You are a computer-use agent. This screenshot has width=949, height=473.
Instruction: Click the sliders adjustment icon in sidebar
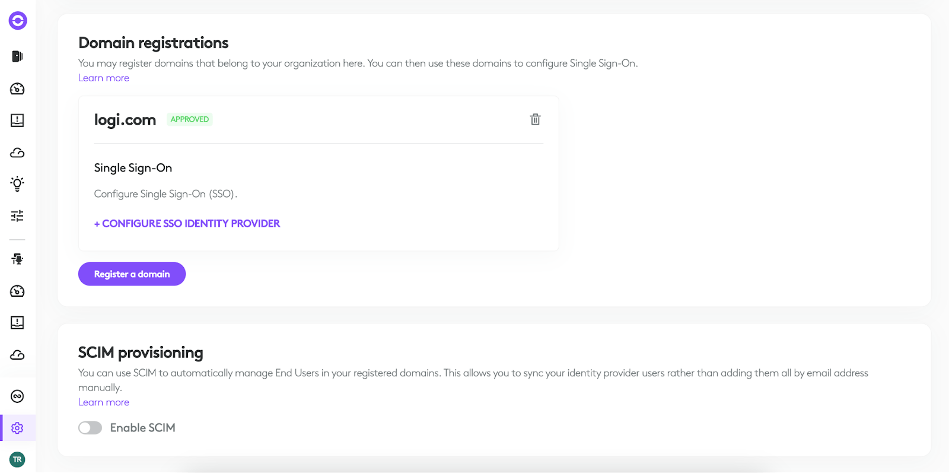click(x=17, y=215)
